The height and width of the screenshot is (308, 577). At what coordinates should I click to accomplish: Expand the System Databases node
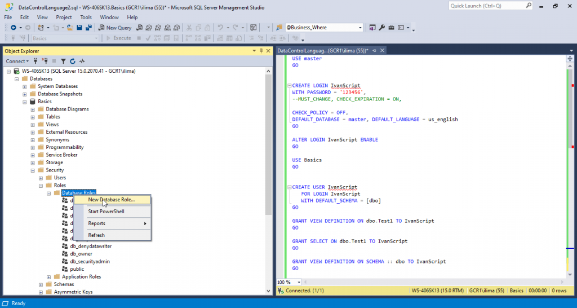click(25, 86)
